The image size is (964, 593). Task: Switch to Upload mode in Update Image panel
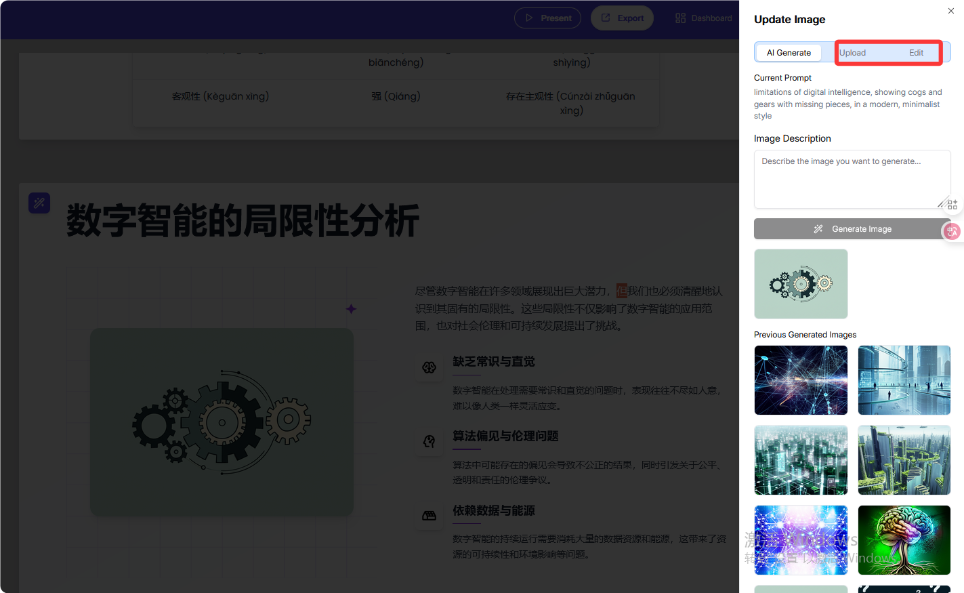852,52
